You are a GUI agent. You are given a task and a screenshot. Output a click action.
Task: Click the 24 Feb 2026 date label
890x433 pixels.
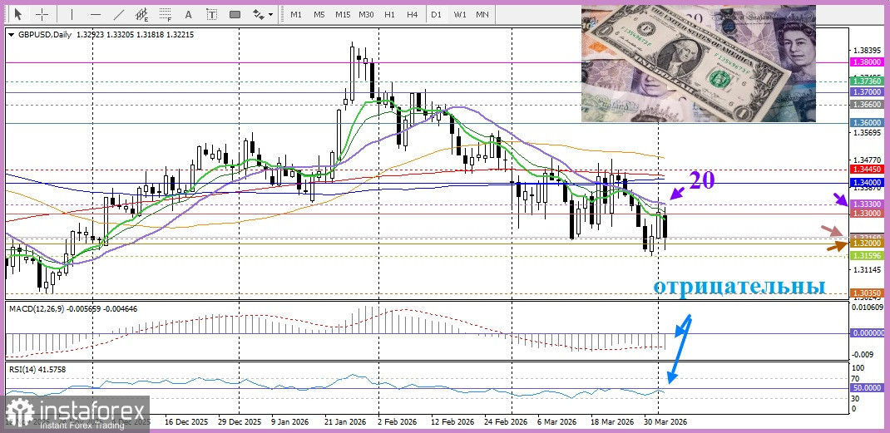click(506, 423)
